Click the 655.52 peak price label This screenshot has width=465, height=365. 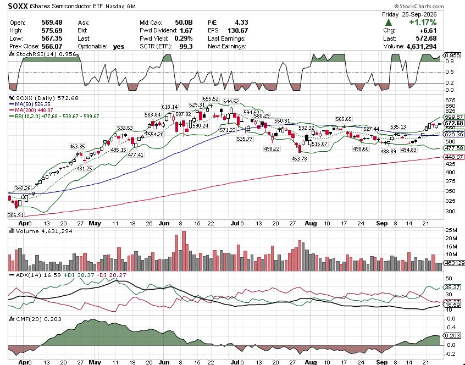211,98
